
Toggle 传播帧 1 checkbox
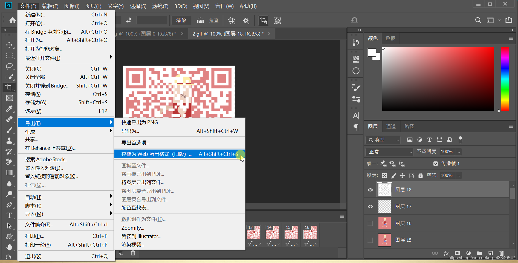pos(436,163)
